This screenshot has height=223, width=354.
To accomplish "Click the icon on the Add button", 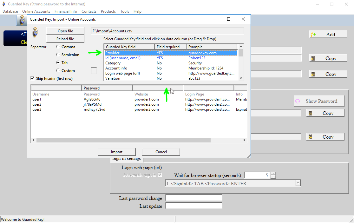I will [x=313, y=34].
